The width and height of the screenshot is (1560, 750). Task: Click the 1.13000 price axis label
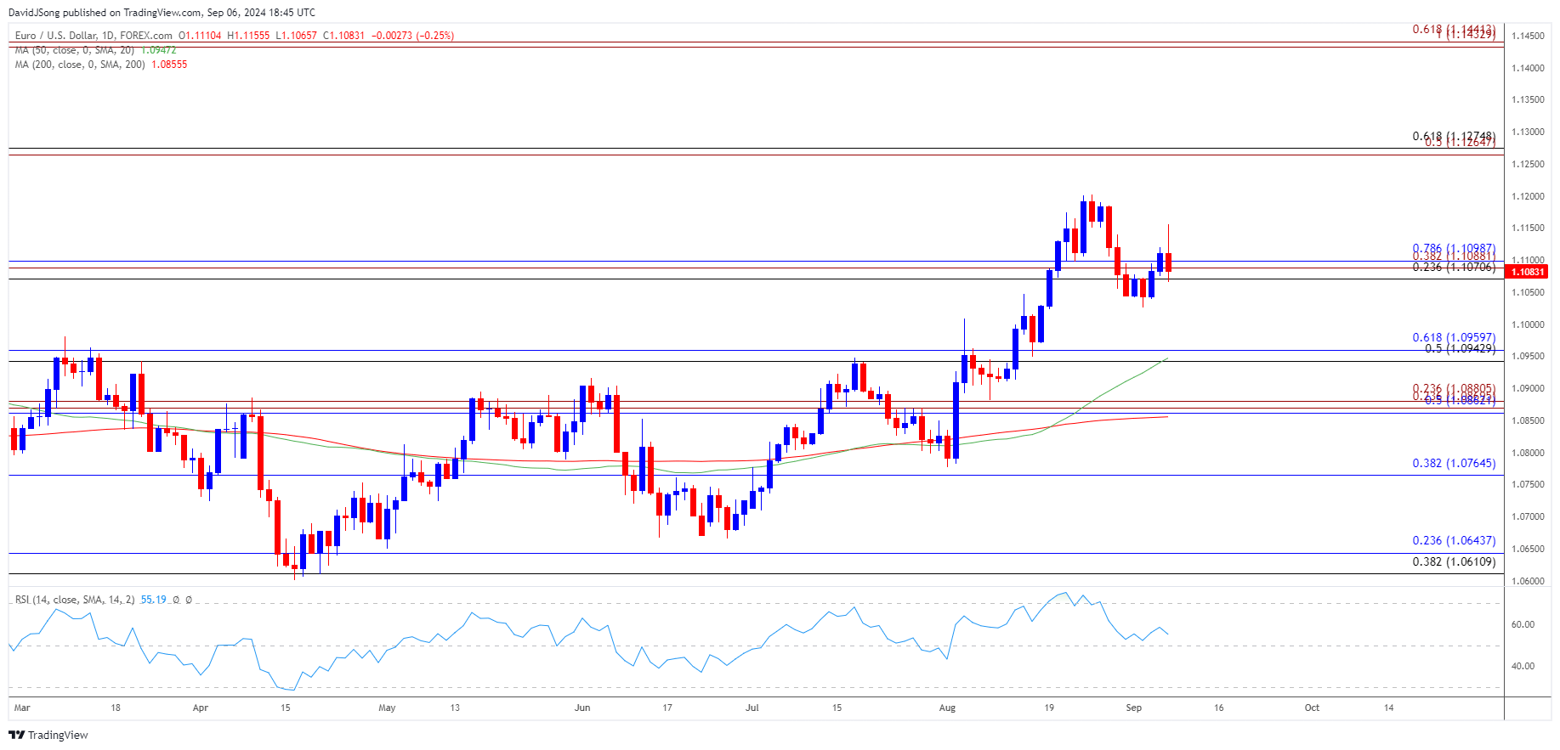(1528, 132)
